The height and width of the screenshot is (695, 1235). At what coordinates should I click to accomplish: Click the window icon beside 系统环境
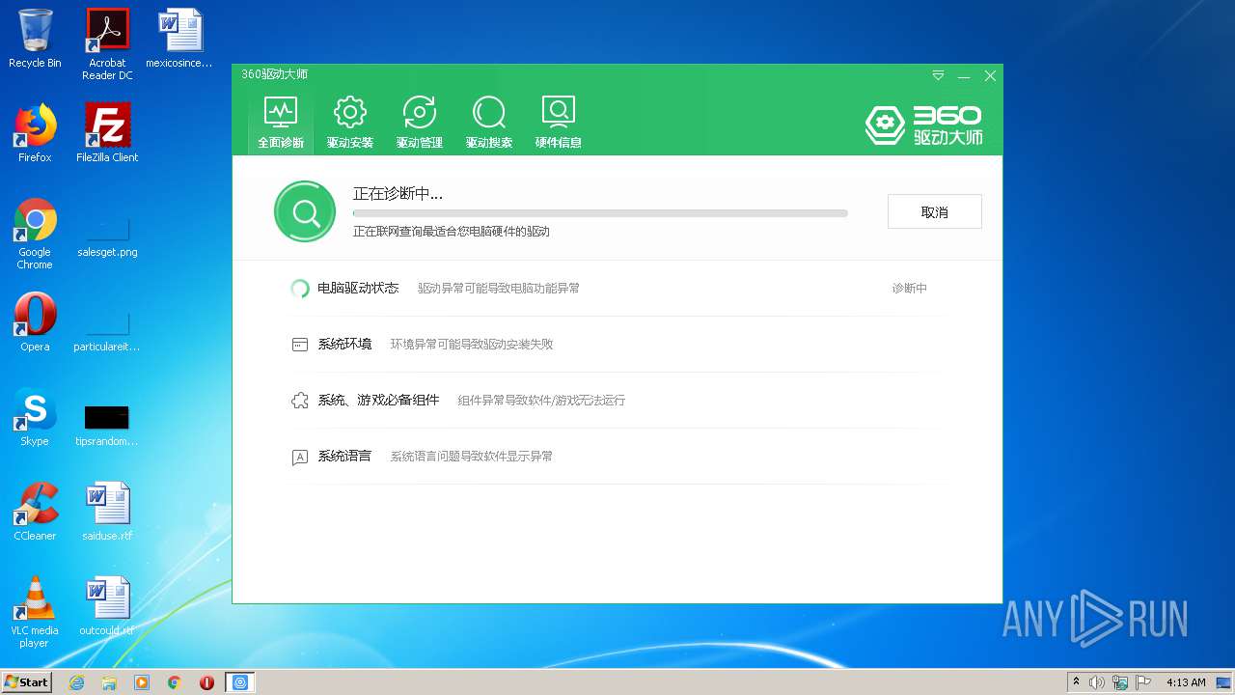pos(300,344)
